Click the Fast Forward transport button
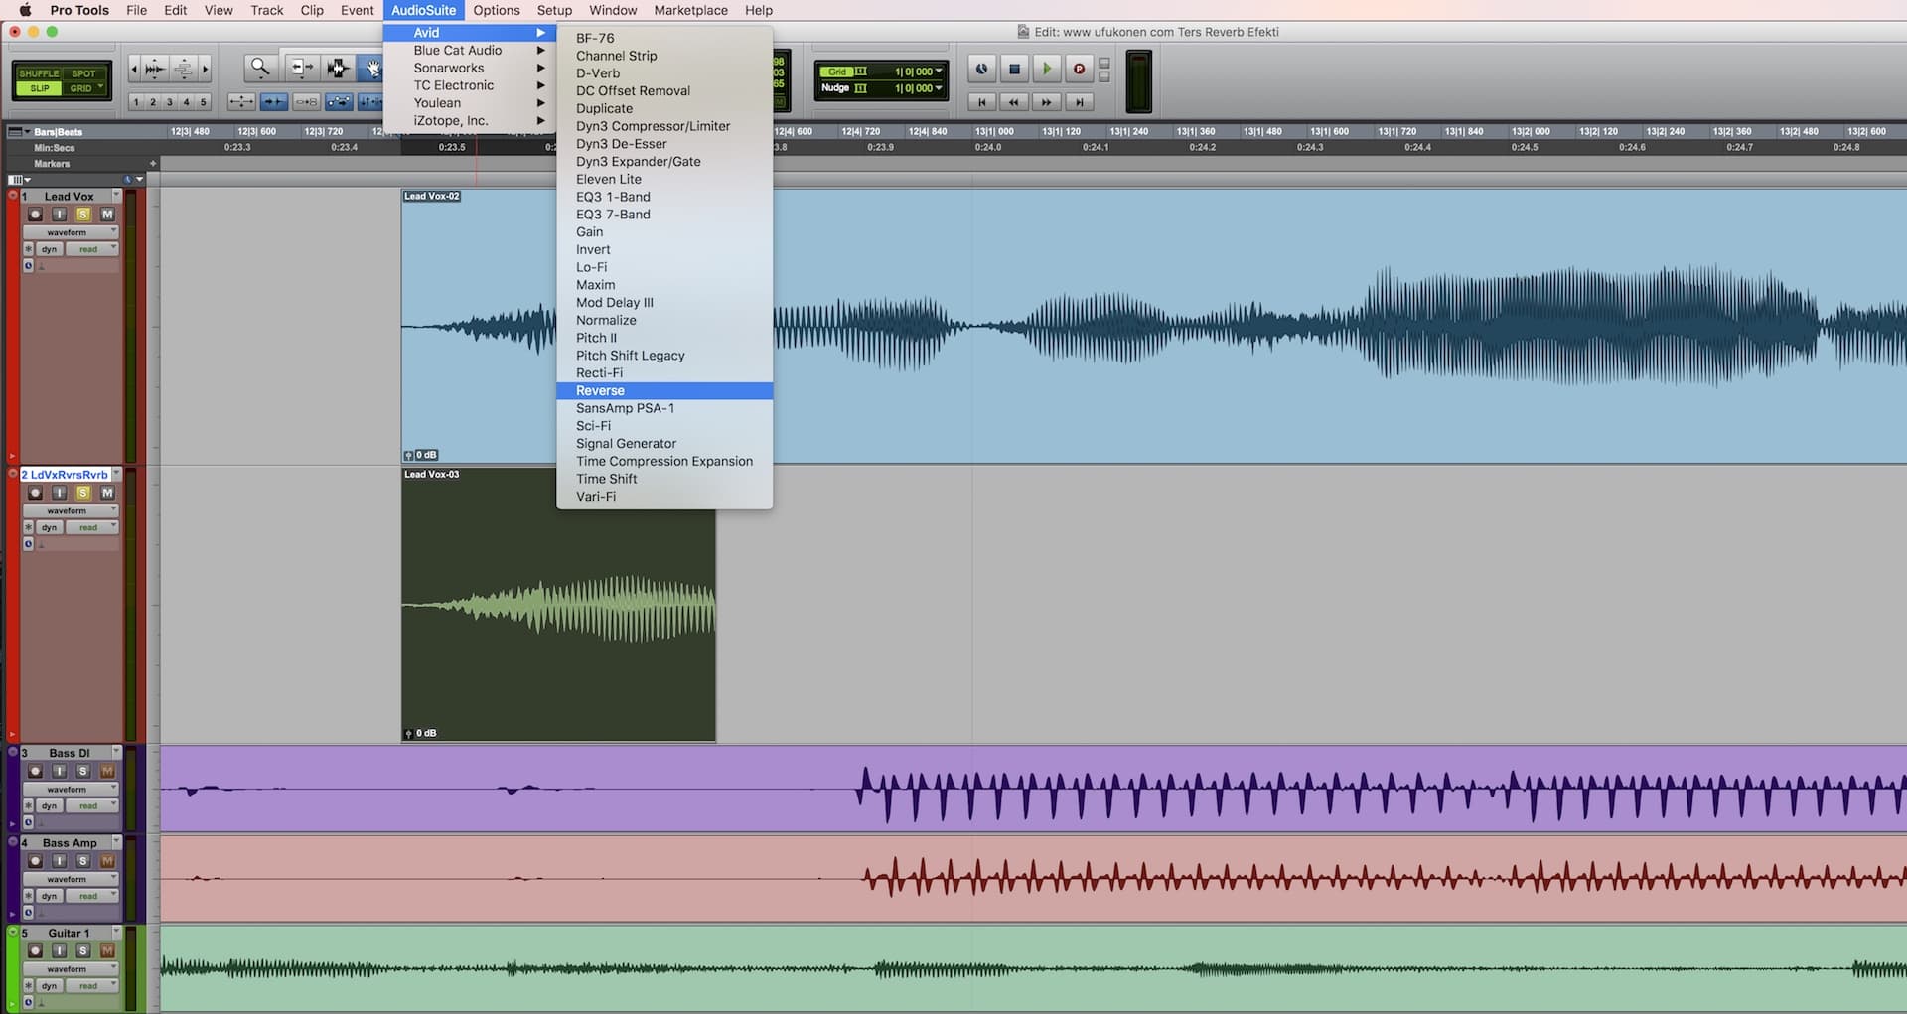The width and height of the screenshot is (1907, 1014). 1046,102
